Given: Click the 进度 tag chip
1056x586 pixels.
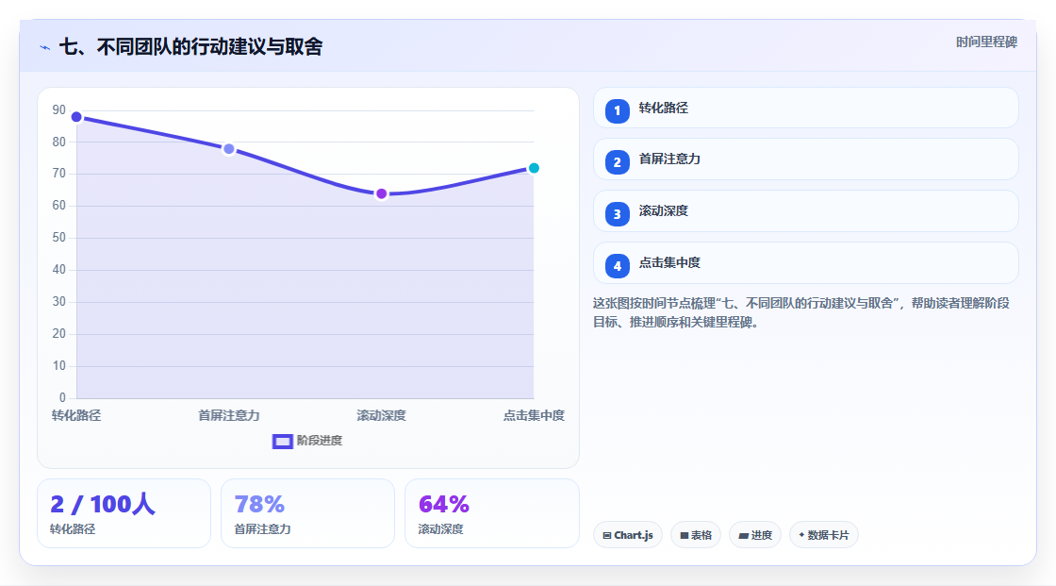Looking at the screenshot, I should pyautogui.click(x=755, y=535).
